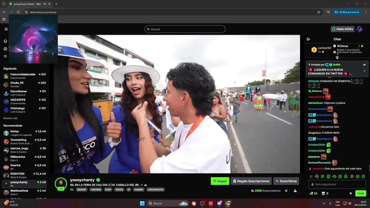This screenshot has width=370, height=208.
Task: Open HQZAOFPS channel in sidebar
Action: tap(25, 101)
